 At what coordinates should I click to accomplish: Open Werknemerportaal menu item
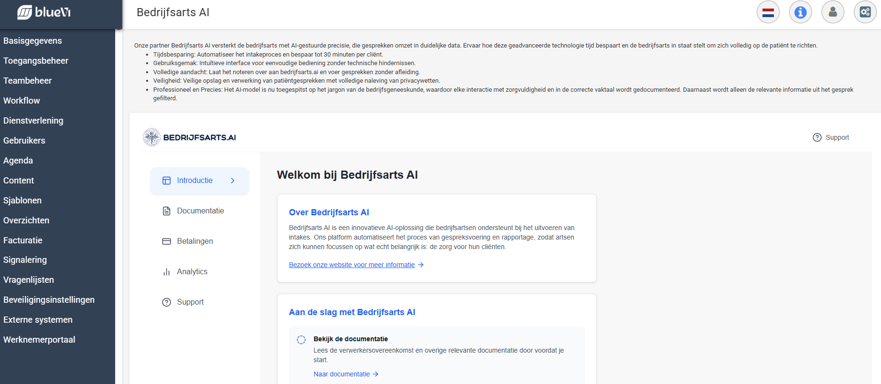39,340
